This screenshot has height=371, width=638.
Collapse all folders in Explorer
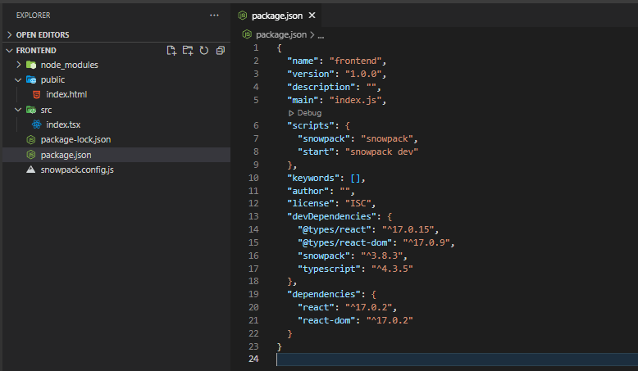221,51
